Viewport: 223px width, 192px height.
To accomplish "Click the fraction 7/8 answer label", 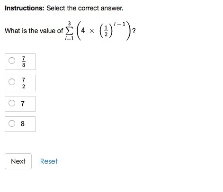I will click(x=24, y=61).
